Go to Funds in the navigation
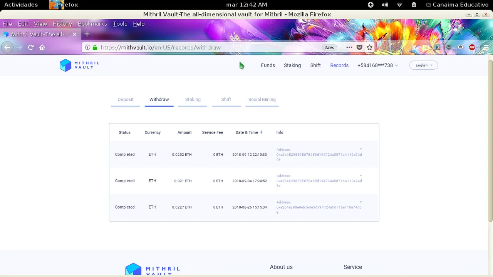The height and width of the screenshot is (277, 493). pos(268,65)
